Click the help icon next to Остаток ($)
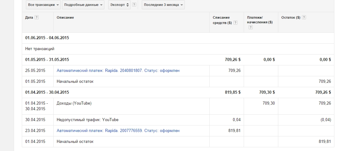349x151 pixels. pyautogui.click(x=304, y=17)
